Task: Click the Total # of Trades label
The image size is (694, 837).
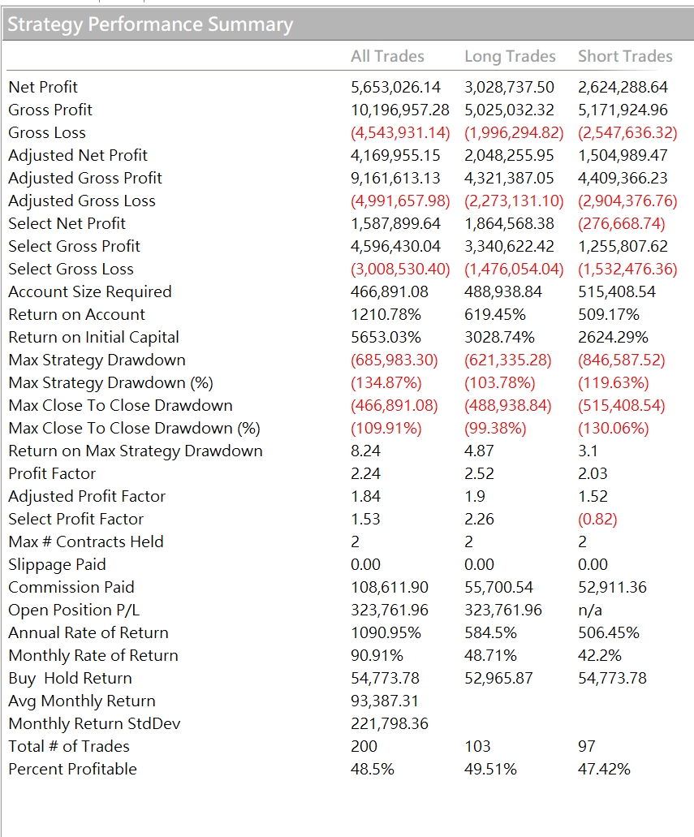Action: click(70, 746)
